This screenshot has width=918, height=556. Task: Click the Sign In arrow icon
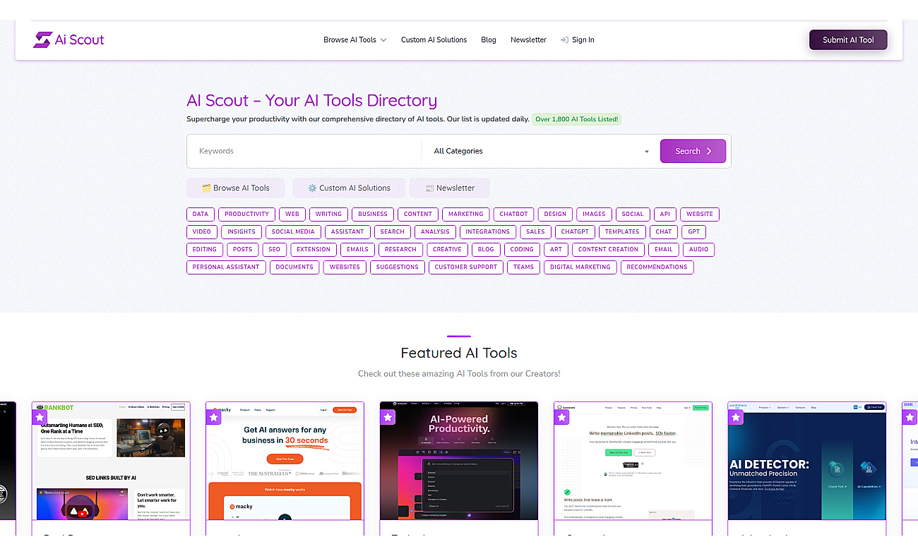[564, 40]
